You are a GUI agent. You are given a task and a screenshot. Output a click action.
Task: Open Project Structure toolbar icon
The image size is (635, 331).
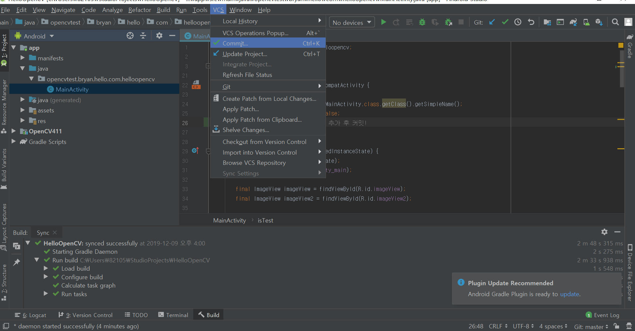(547, 22)
